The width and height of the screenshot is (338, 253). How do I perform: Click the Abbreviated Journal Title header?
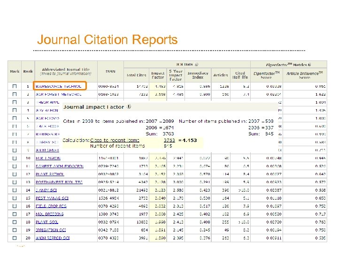click(66, 71)
